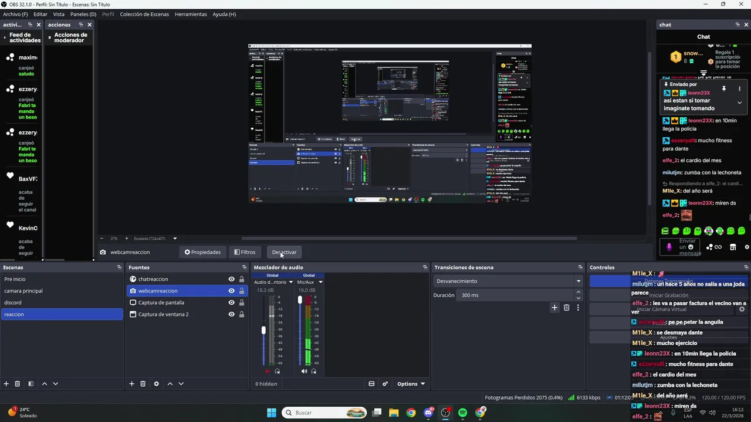This screenshot has height=422, width=751.
Task: Move source up in Fuentes list
Action: pyautogui.click(x=170, y=384)
